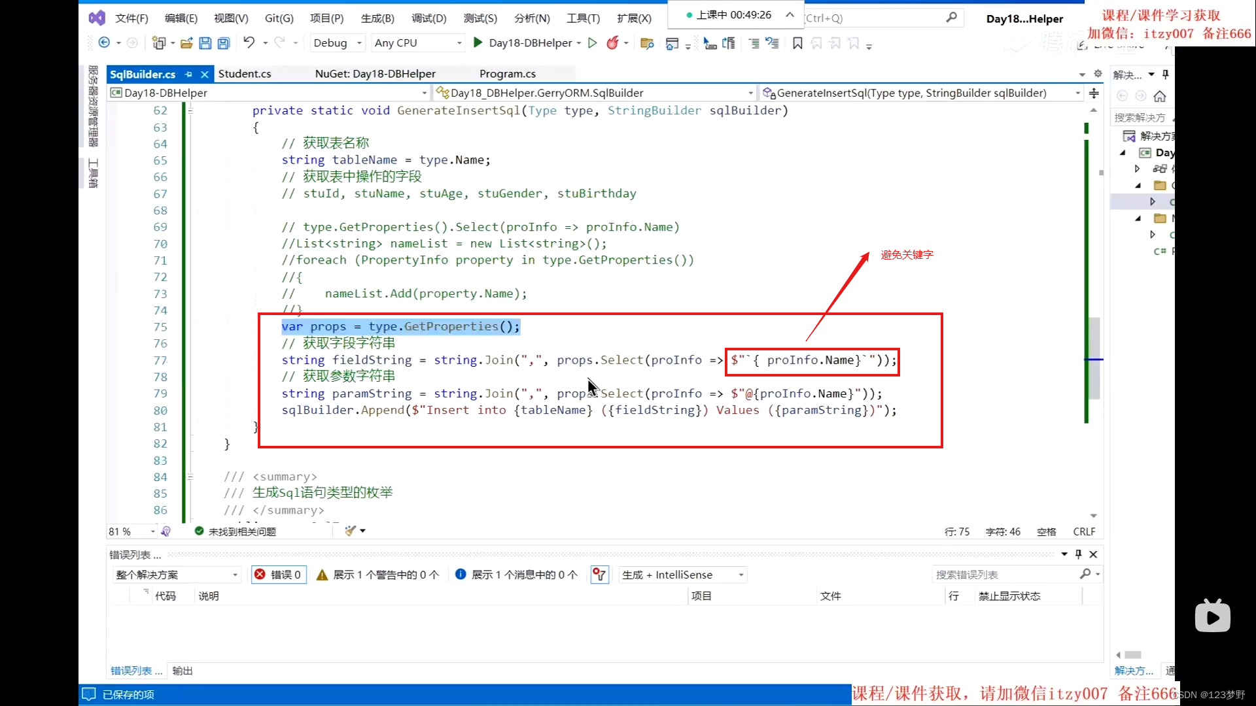Click the Start Without Debugging outline arrow
1256x706 pixels.
click(593, 43)
